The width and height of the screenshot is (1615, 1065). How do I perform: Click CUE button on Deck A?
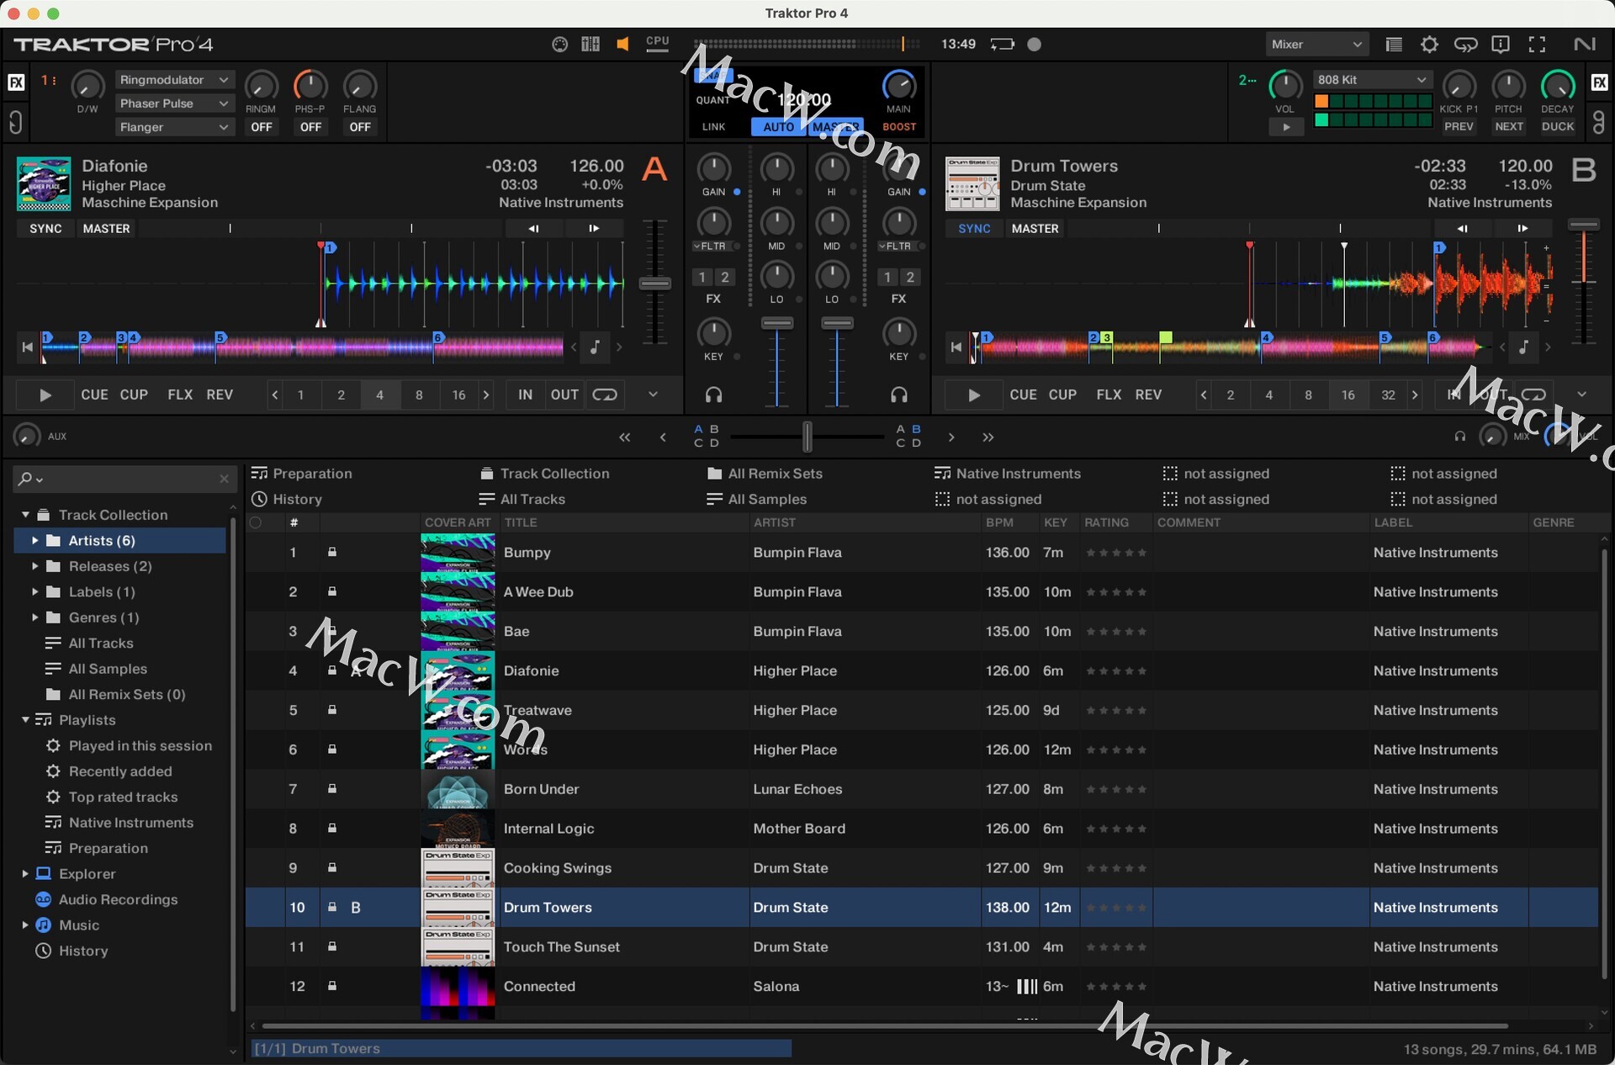(x=94, y=395)
